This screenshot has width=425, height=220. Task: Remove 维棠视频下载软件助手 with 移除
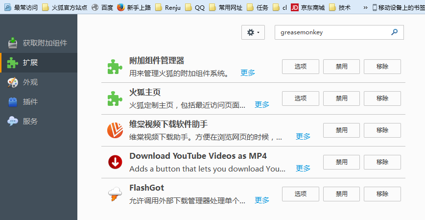pyautogui.click(x=382, y=130)
